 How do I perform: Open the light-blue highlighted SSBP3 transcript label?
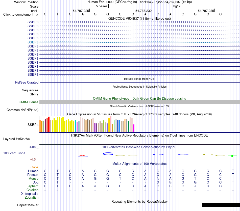pos(33,42)
